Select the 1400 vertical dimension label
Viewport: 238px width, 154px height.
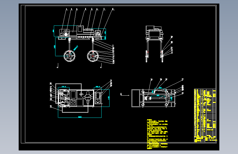tap(55, 47)
